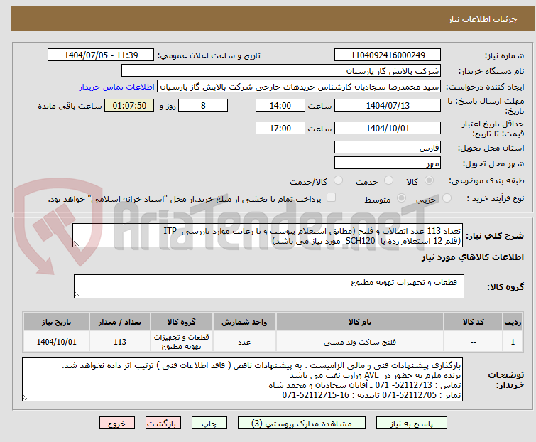Click the deadline time field 14:00
This screenshot has width=536, height=442.
(280, 105)
